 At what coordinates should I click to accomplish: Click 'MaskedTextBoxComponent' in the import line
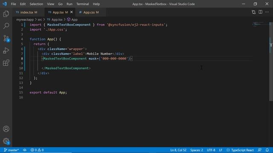[x=69, y=25]
